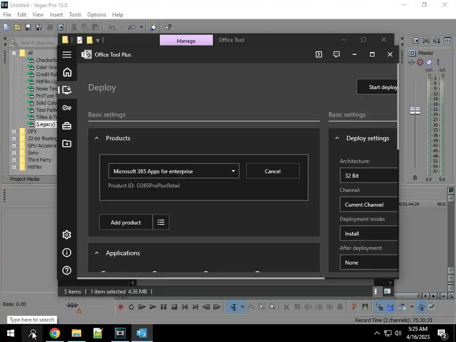The image size is (456, 342).
Task: Stop playback in transport bar
Action: 174,307
